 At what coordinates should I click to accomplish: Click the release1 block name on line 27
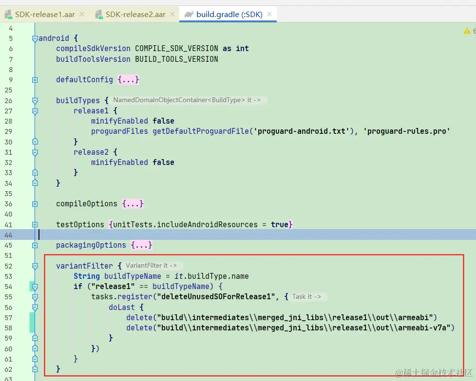pyautogui.click(x=91, y=110)
